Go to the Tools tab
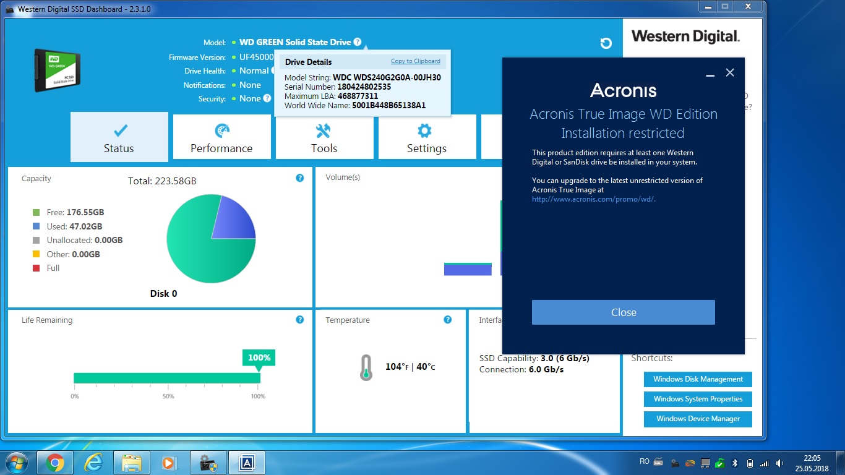This screenshot has height=475, width=845. 324,137
